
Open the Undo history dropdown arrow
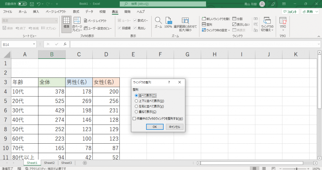43,4
